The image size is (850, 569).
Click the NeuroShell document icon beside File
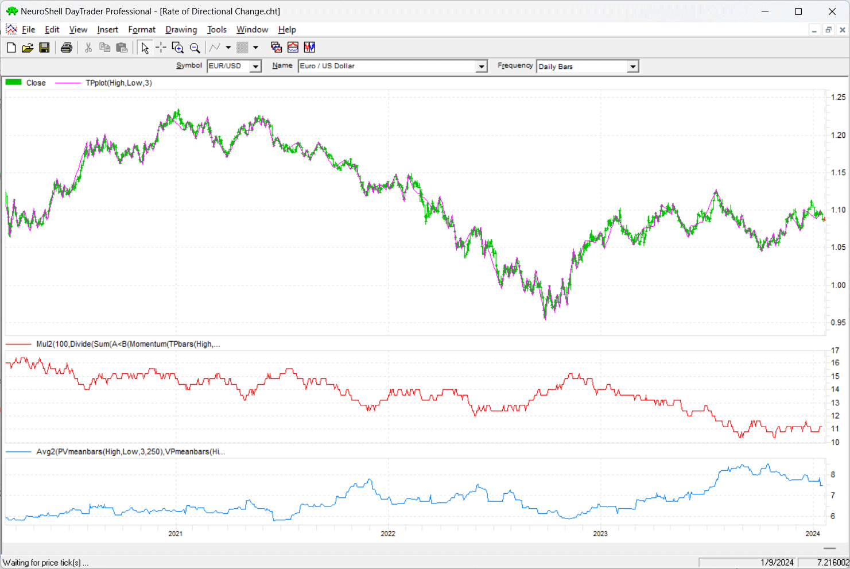point(11,29)
